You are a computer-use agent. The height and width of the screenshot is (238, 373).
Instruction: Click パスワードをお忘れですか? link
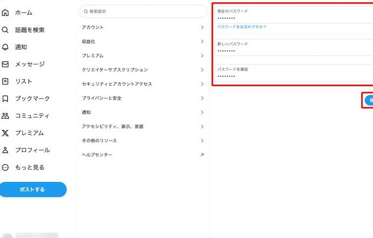tap(242, 27)
